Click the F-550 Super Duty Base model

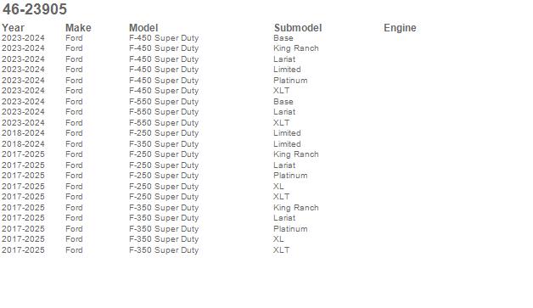pyautogui.click(x=164, y=102)
